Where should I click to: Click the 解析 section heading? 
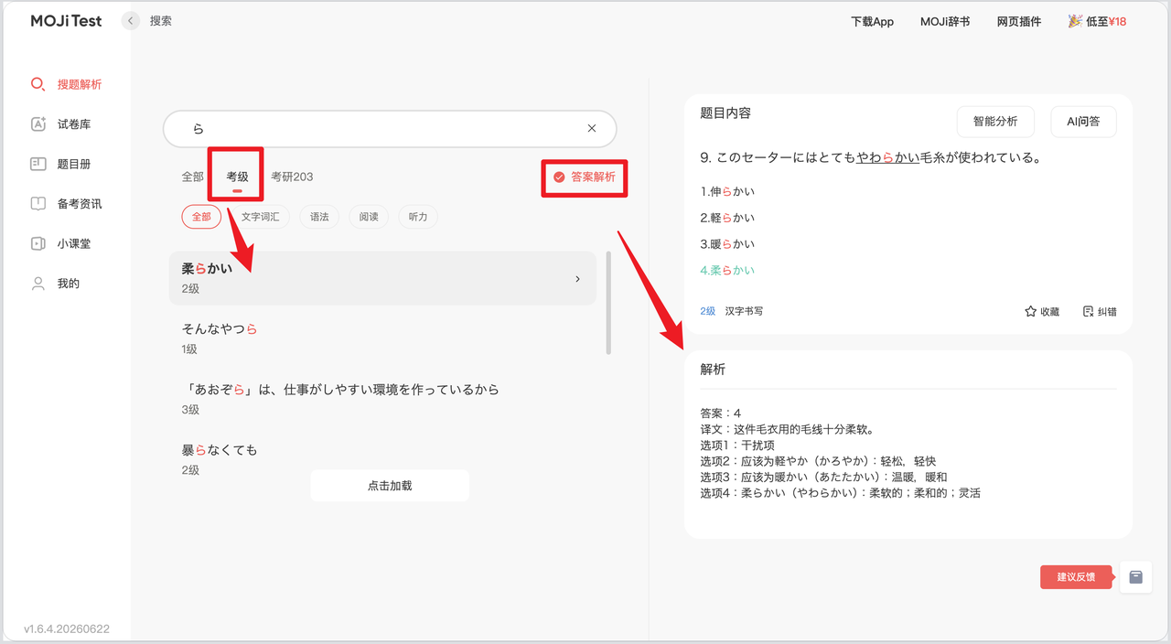[x=713, y=370]
